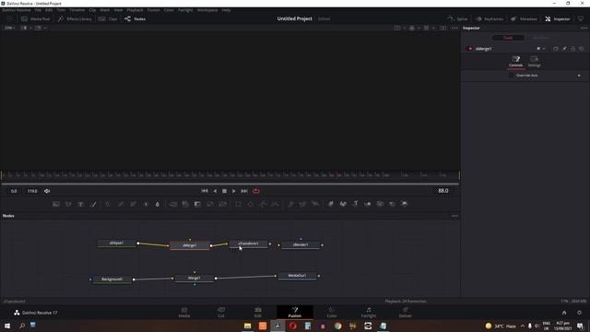Viewport: 590px width, 332px height.
Task: Select the Modifiers button in Inspector
Action: [x=541, y=38]
